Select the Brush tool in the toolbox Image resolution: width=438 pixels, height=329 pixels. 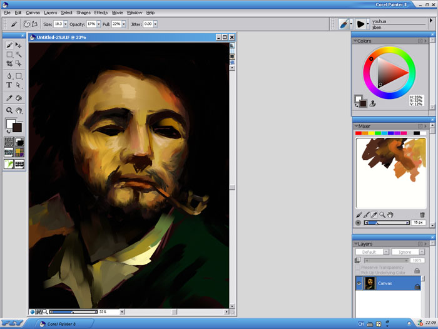click(x=9, y=45)
